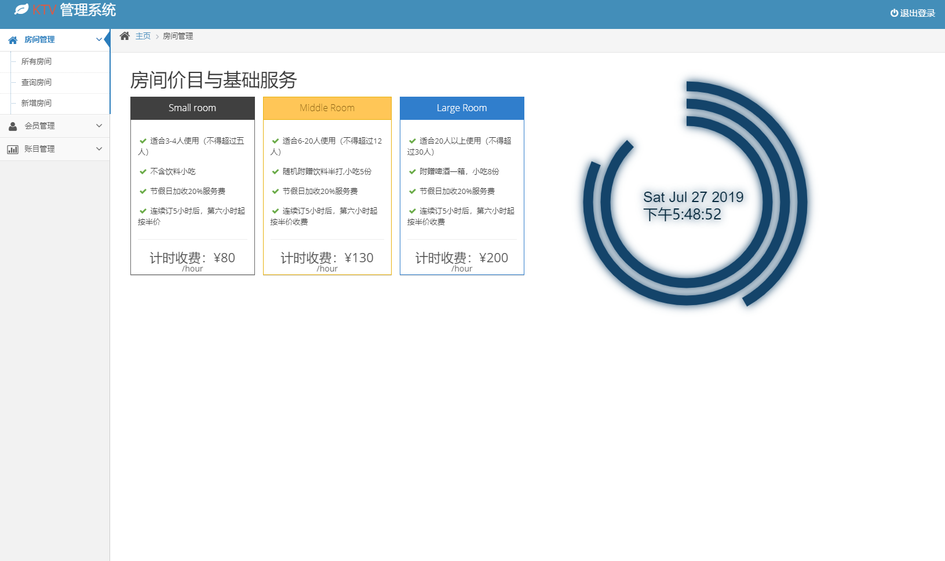The width and height of the screenshot is (945, 561).
Task: Click the power icon next to 退出登录
Action: 892,12
